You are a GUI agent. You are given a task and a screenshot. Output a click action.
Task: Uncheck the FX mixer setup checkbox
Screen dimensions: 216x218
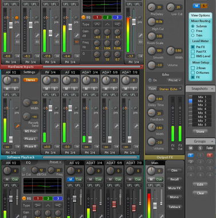pyautogui.click(x=193, y=77)
